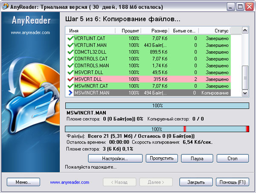The width and height of the screenshot is (256, 193).
Task: Click the red bad-sector marker on overall progress bar
Action: [x=185, y=129]
